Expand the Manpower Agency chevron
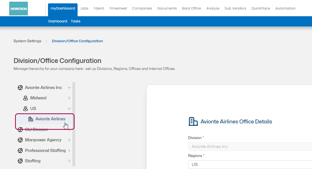The image size is (312, 169). (x=69, y=140)
